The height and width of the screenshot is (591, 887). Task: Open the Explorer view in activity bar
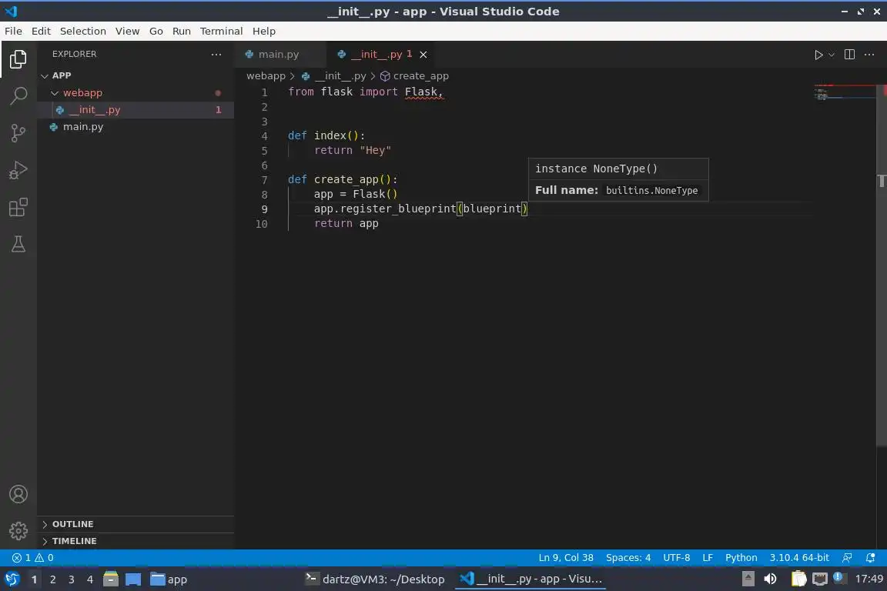(x=18, y=58)
